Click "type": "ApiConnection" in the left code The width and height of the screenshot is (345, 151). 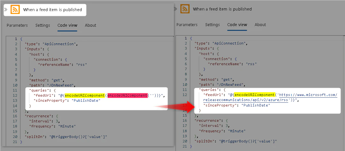click(x=51, y=44)
